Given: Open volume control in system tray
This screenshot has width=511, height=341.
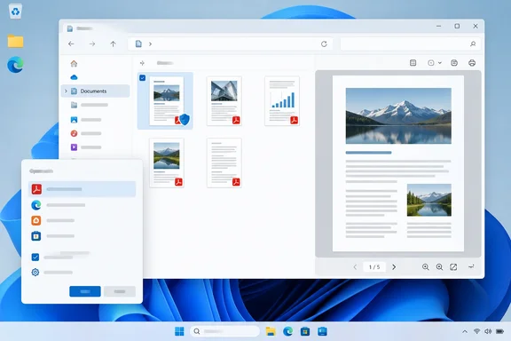Looking at the screenshot, I should pyautogui.click(x=488, y=331).
